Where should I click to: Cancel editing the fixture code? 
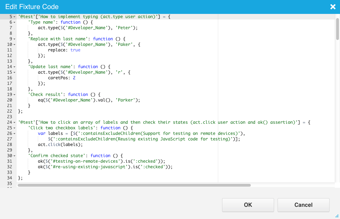coord(303,205)
